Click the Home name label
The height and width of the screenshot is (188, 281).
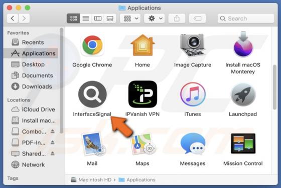tap(143, 65)
